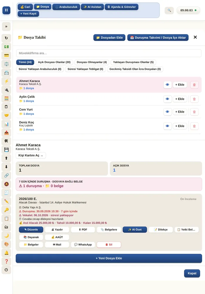Open the clipboard sidebar icon
This screenshot has height=294, width=205.
6,219
